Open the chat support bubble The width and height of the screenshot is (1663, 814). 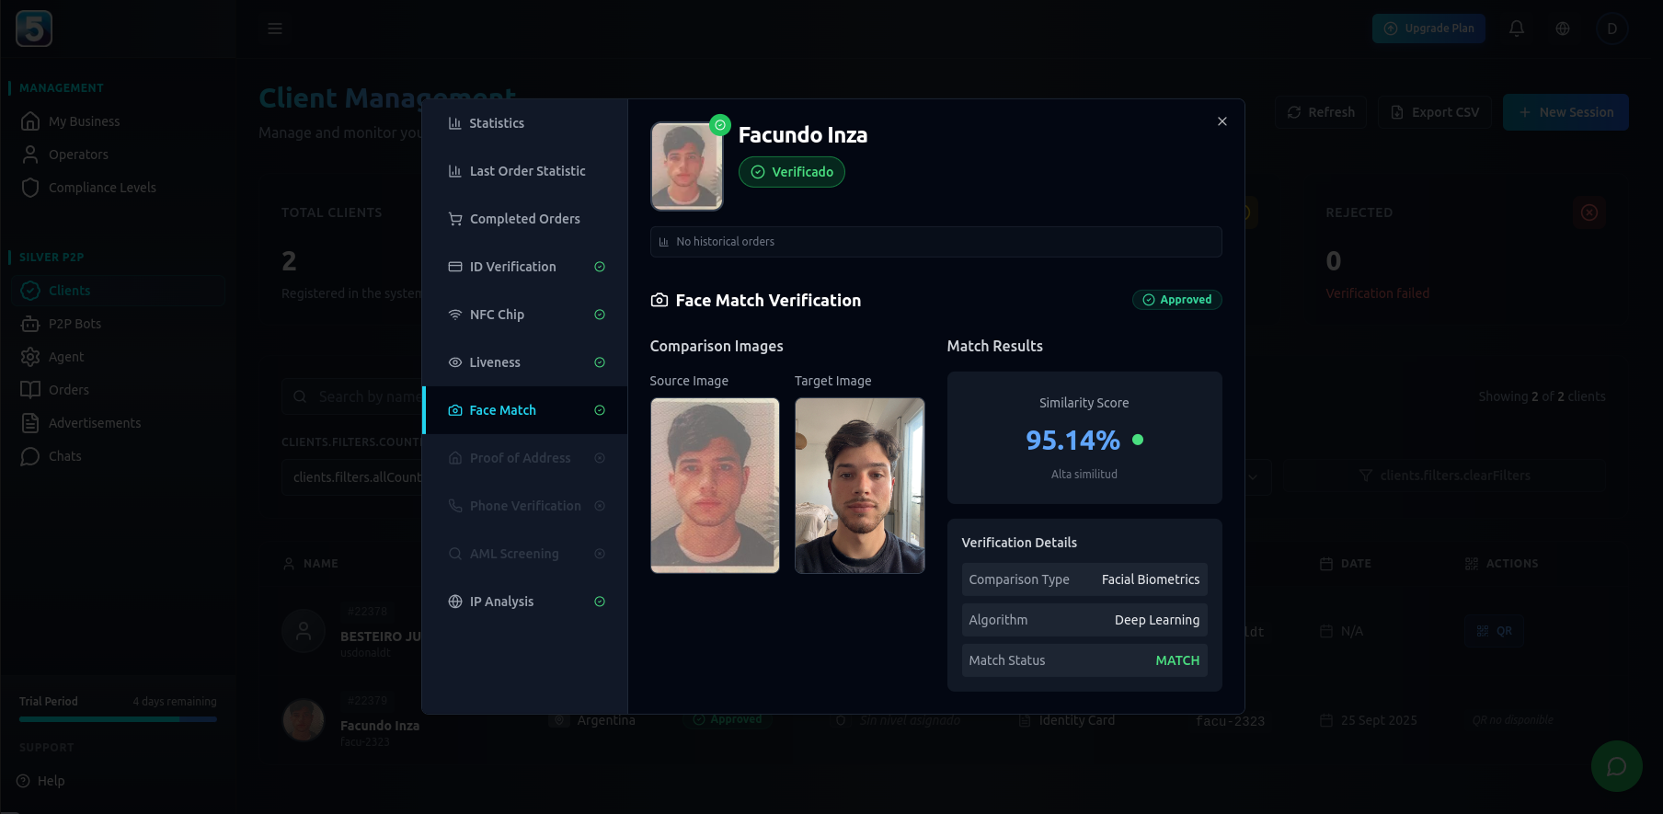pos(1616,766)
